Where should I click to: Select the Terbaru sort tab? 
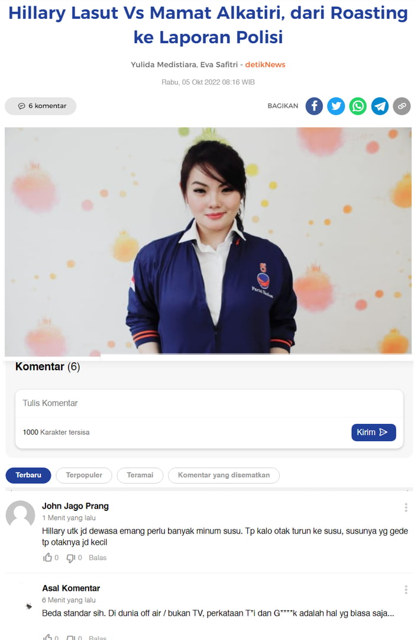[28, 475]
